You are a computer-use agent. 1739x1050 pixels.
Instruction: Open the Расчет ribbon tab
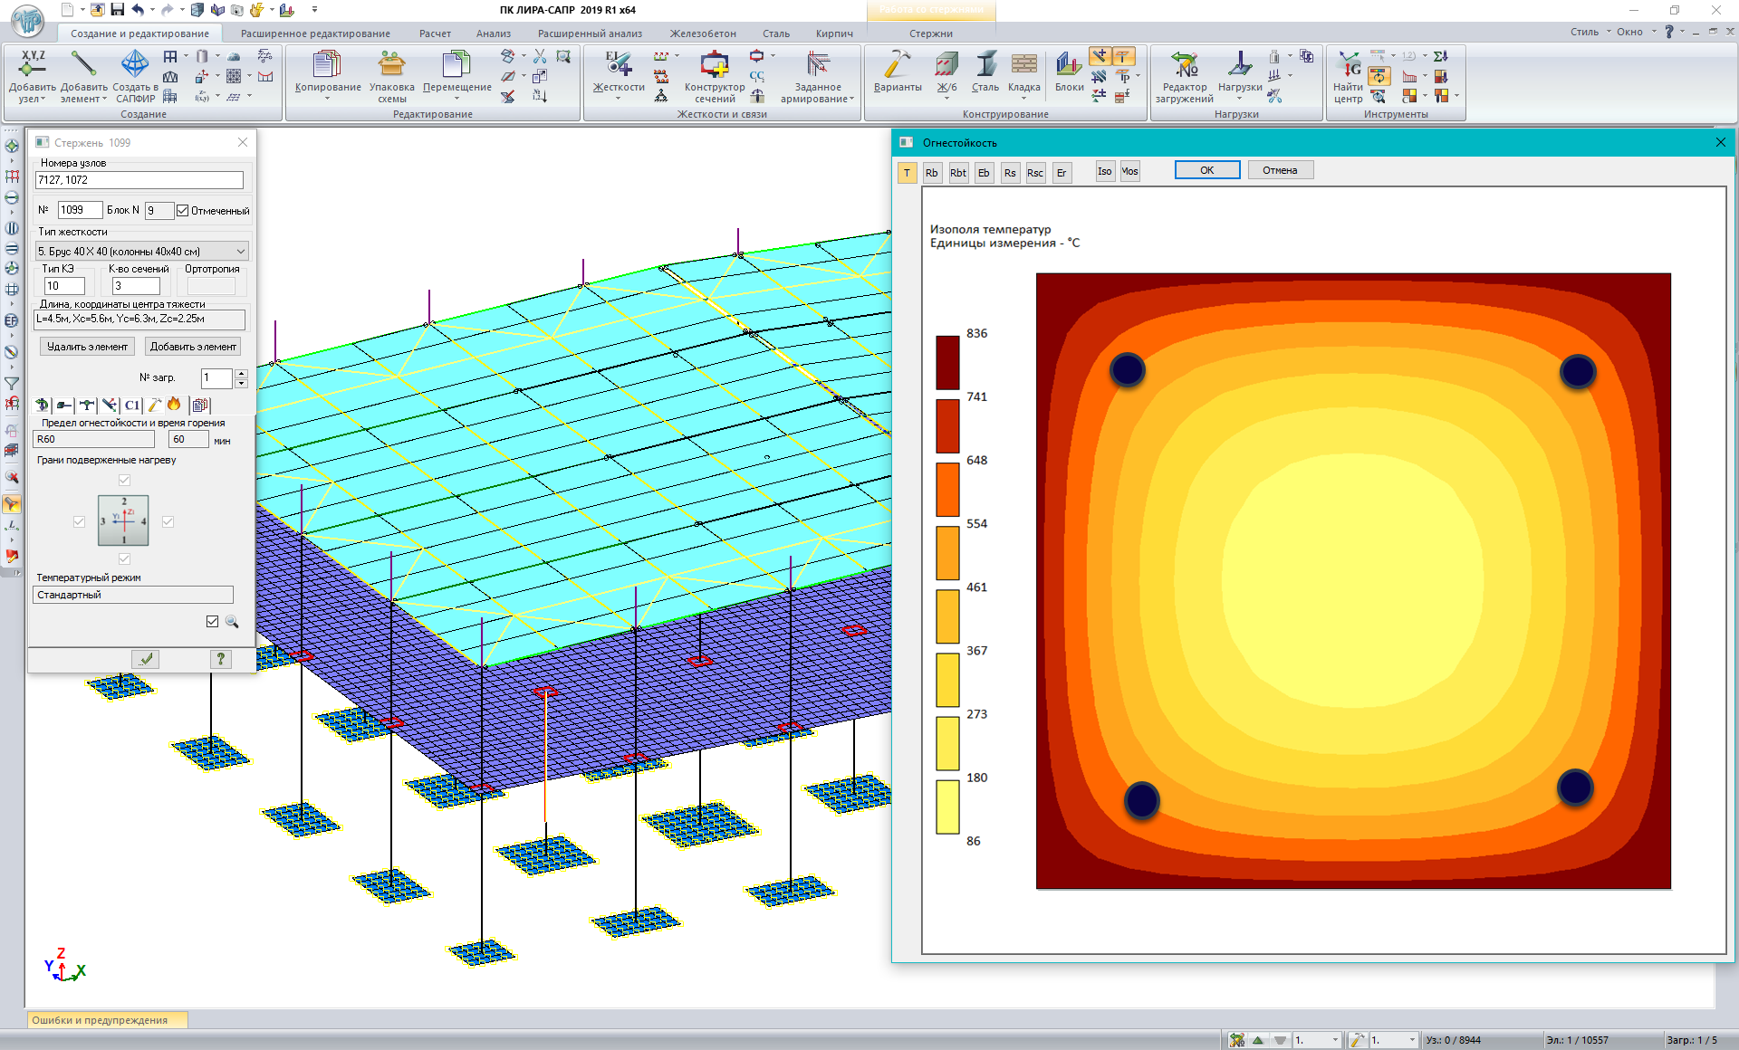[435, 33]
